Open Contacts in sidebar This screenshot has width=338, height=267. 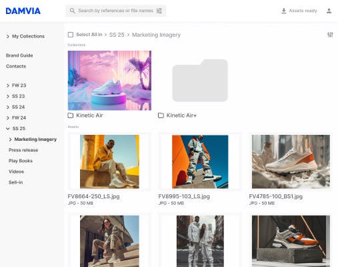tap(16, 66)
